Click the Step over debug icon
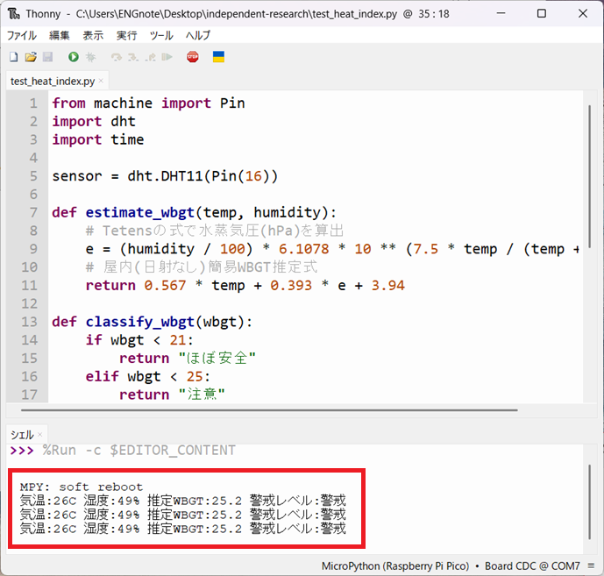This screenshot has height=576, width=604. coord(116,57)
